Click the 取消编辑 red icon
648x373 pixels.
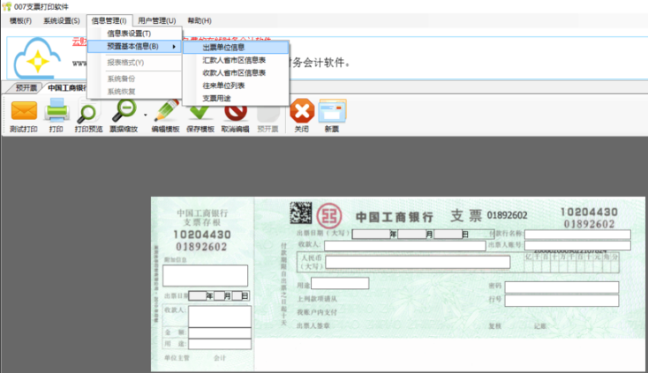(x=236, y=112)
